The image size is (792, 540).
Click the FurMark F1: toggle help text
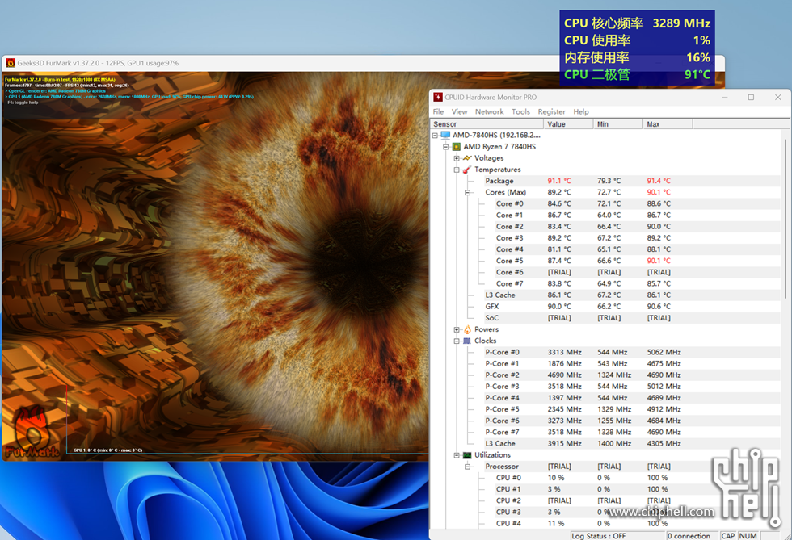[x=22, y=103]
